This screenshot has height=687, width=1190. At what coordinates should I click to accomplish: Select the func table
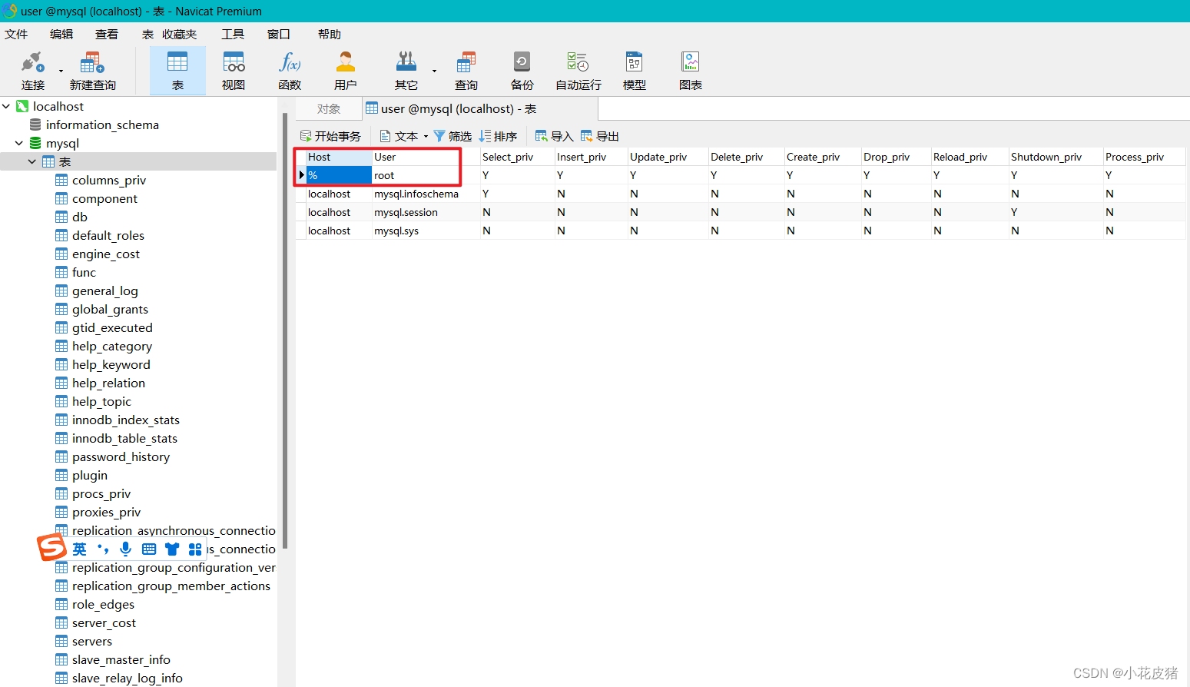coord(84,272)
